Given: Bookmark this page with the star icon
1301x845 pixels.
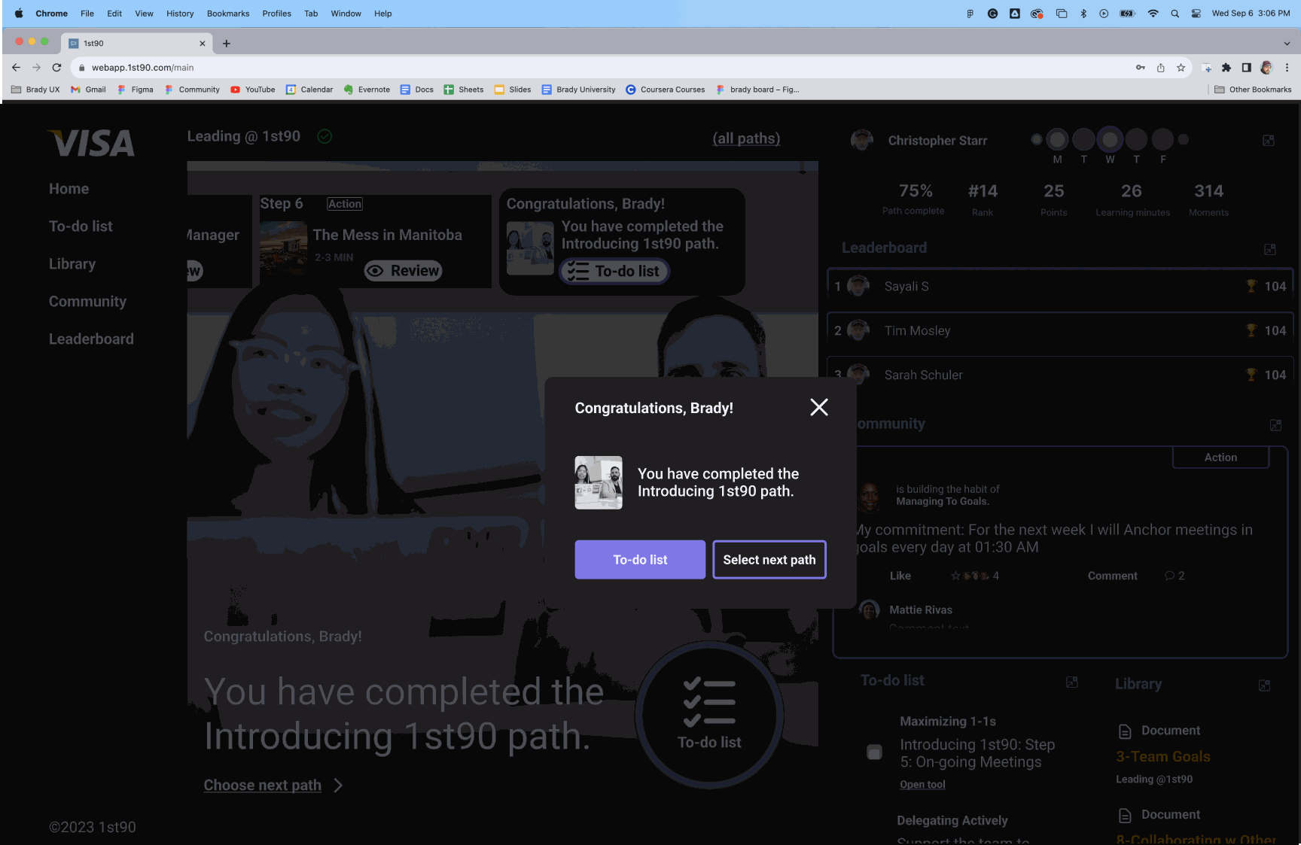Looking at the screenshot, I should coord(1181,68).
